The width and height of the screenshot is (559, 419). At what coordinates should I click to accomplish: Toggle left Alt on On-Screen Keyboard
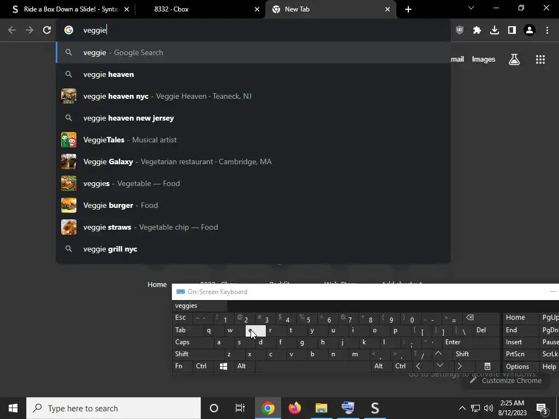[x=245, y=366]
